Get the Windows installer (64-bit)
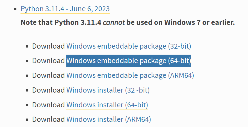 tap(107, 105)
